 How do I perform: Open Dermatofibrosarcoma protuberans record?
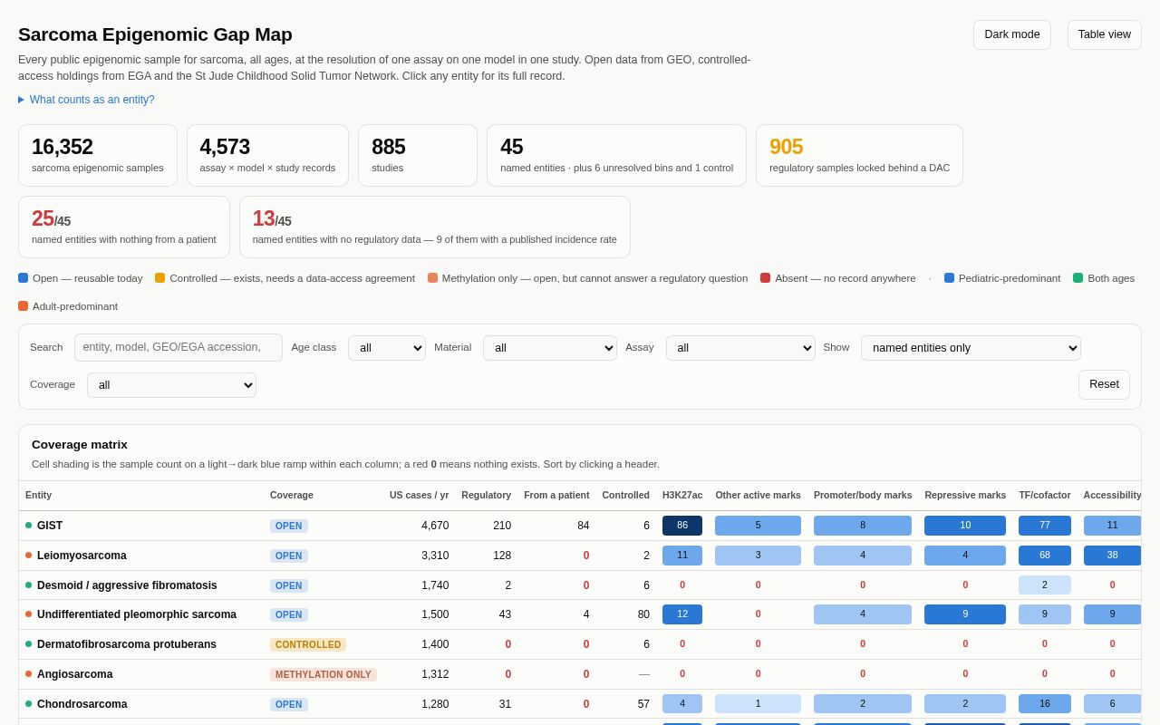pyautogui.click(x=127, y=644)
